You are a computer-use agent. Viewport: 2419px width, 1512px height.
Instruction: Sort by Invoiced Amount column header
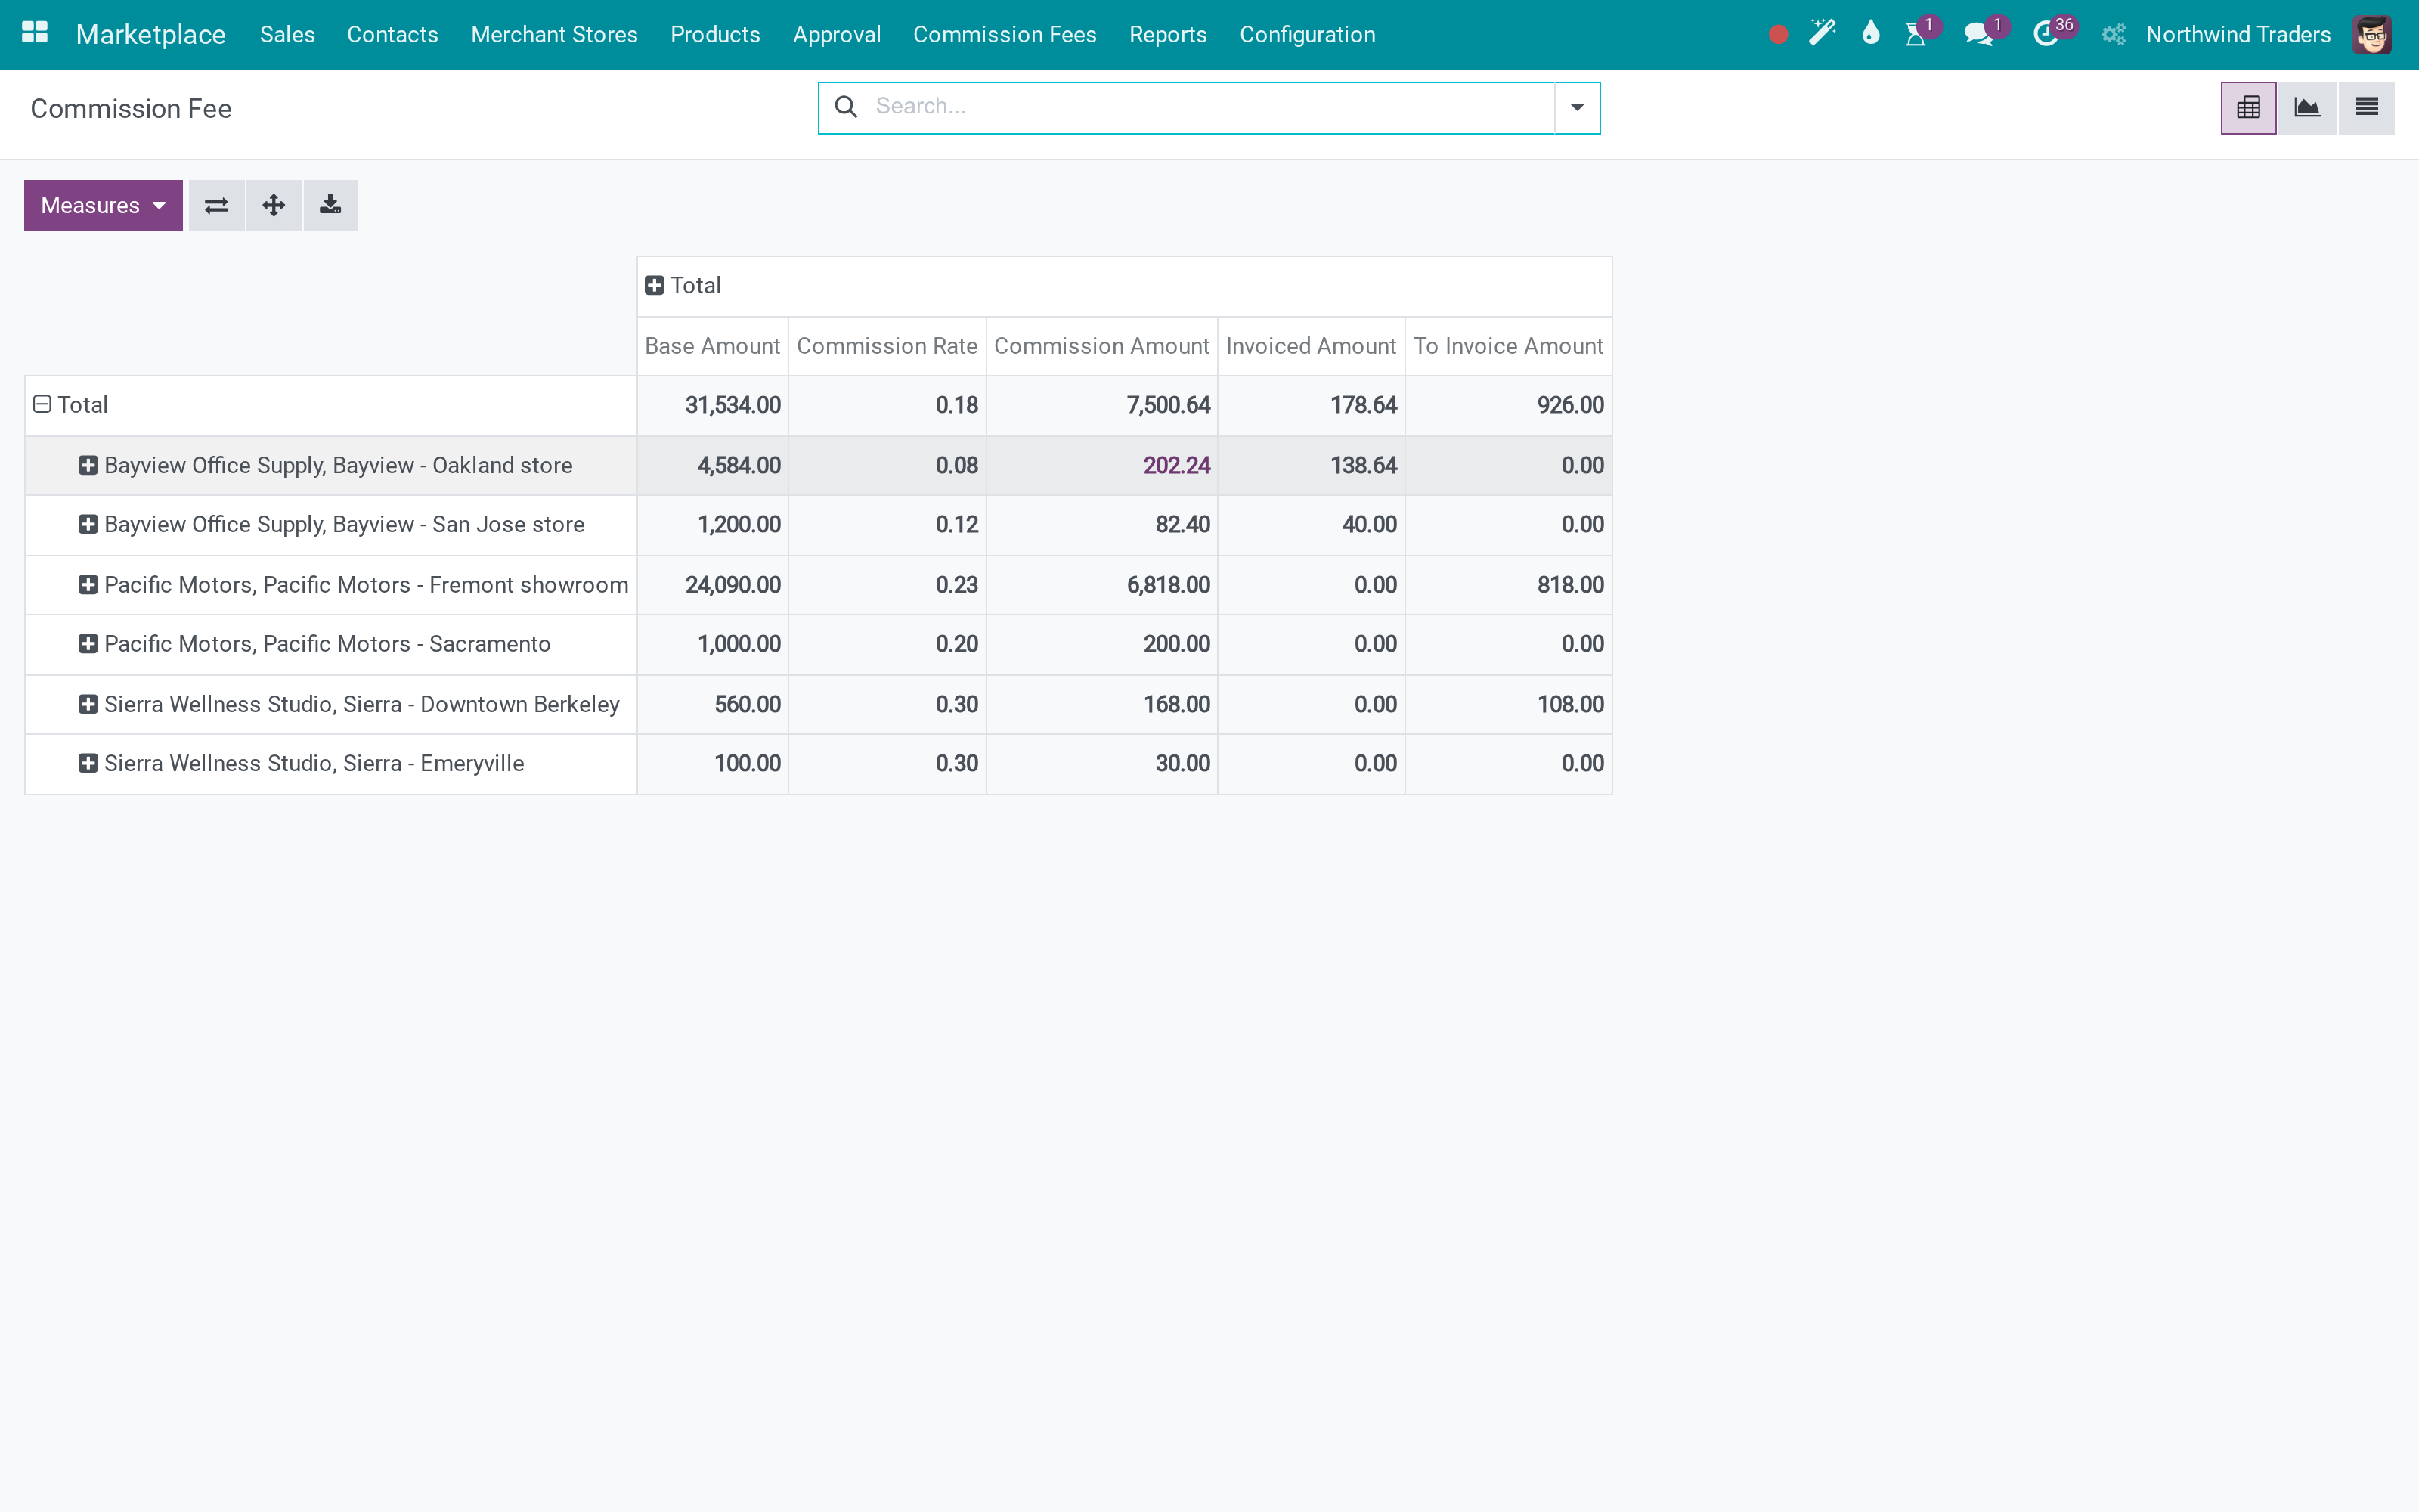pyautogui.click(x=1311, y=346)
